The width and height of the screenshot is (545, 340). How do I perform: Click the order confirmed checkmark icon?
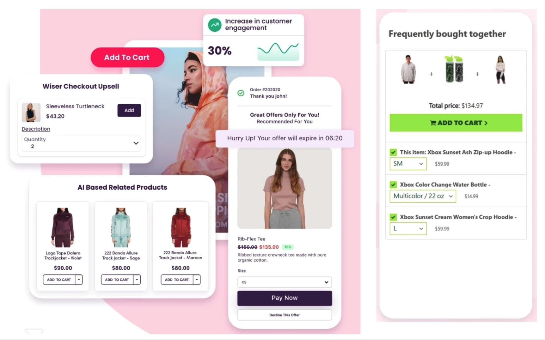(241, 93)
